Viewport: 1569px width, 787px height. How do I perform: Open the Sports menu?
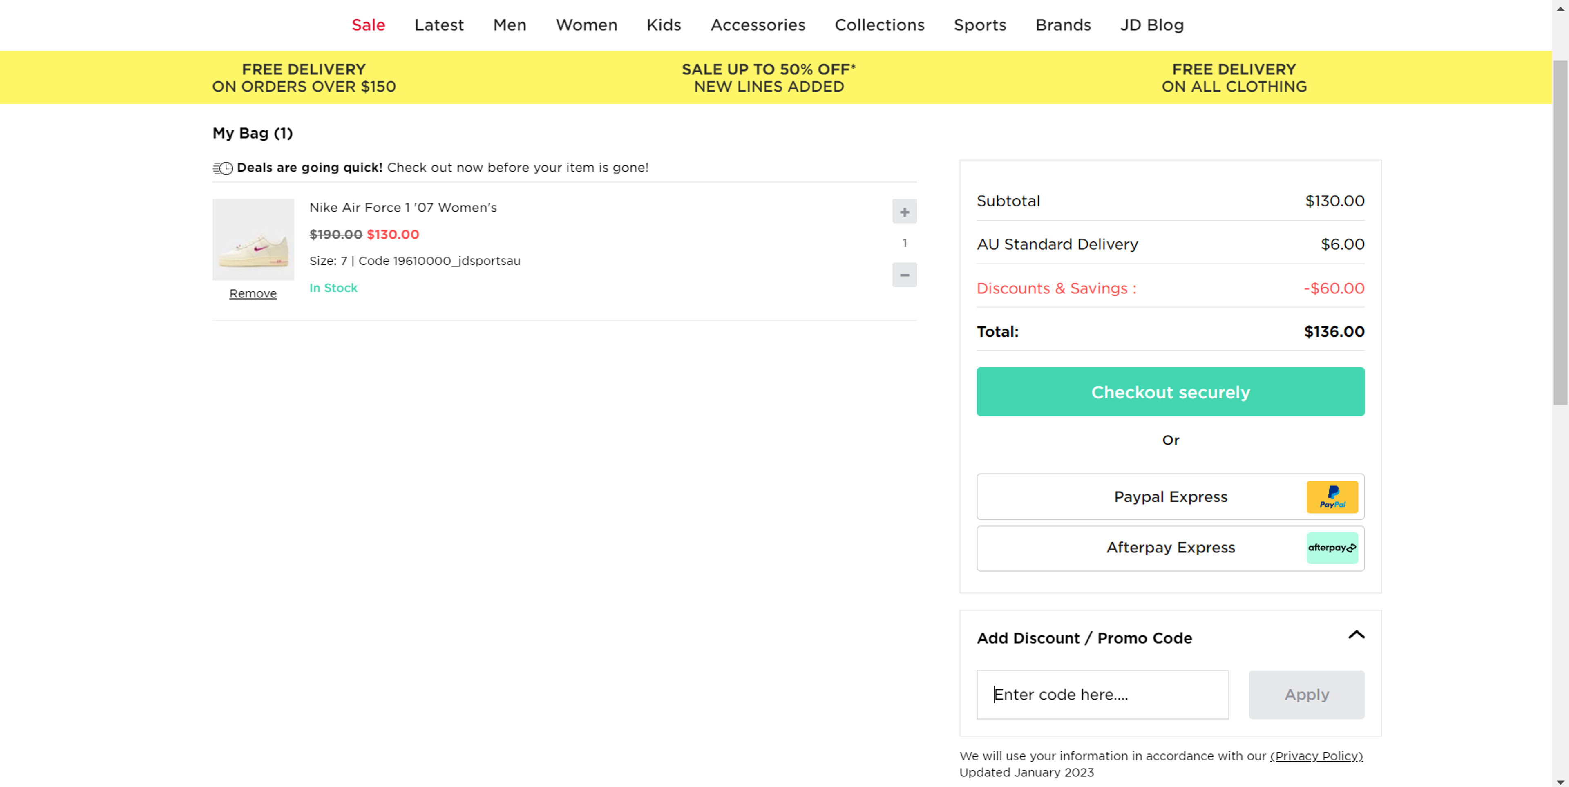point(979,25)
